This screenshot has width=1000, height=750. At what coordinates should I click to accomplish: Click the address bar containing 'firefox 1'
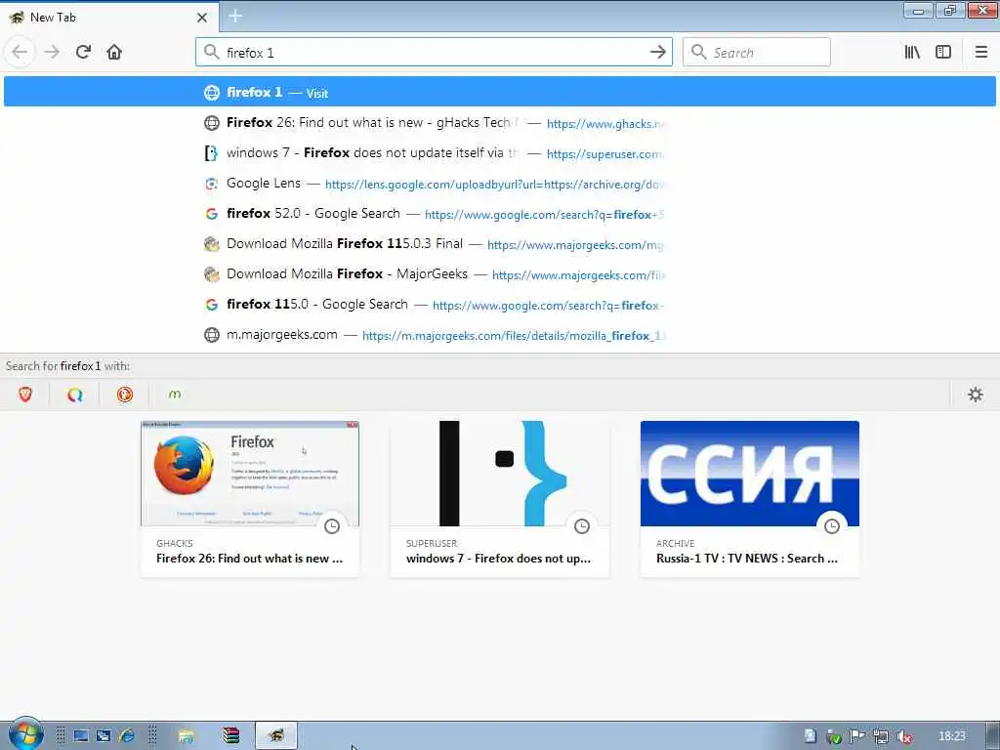(x=434, y=53)
